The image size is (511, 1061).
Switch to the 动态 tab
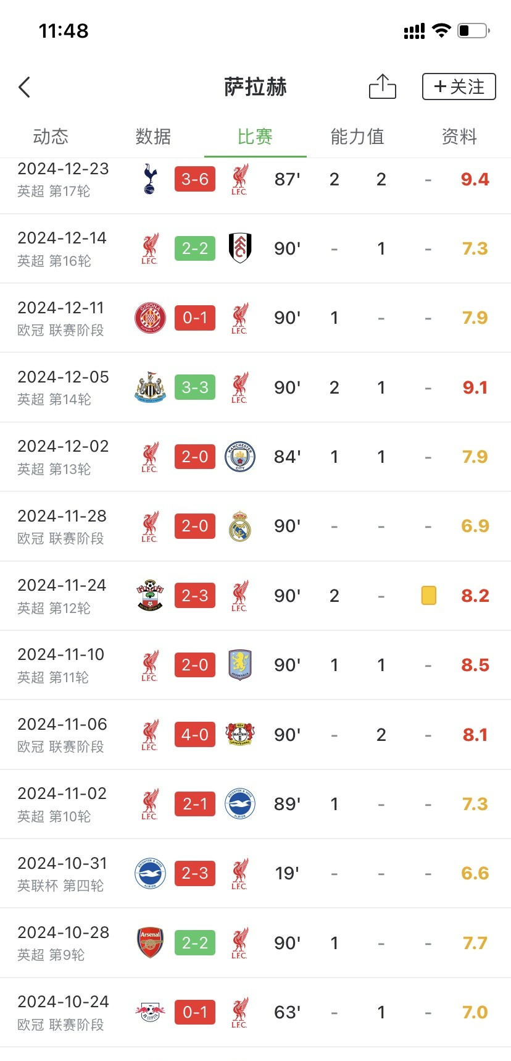click(x=51, y=137)
